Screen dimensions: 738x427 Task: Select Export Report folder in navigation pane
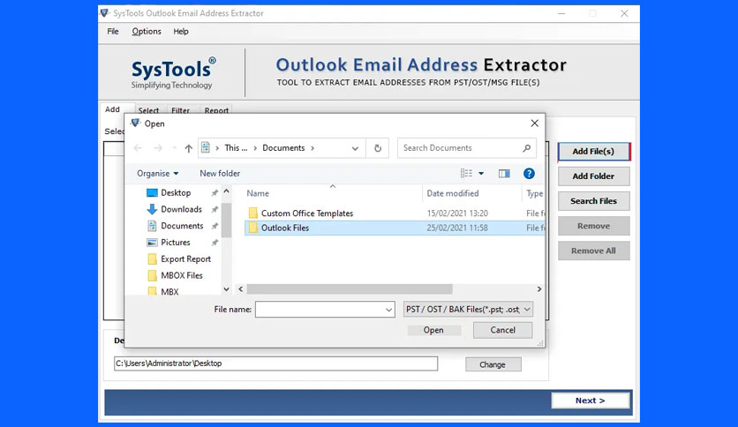[x=185, y=259]
